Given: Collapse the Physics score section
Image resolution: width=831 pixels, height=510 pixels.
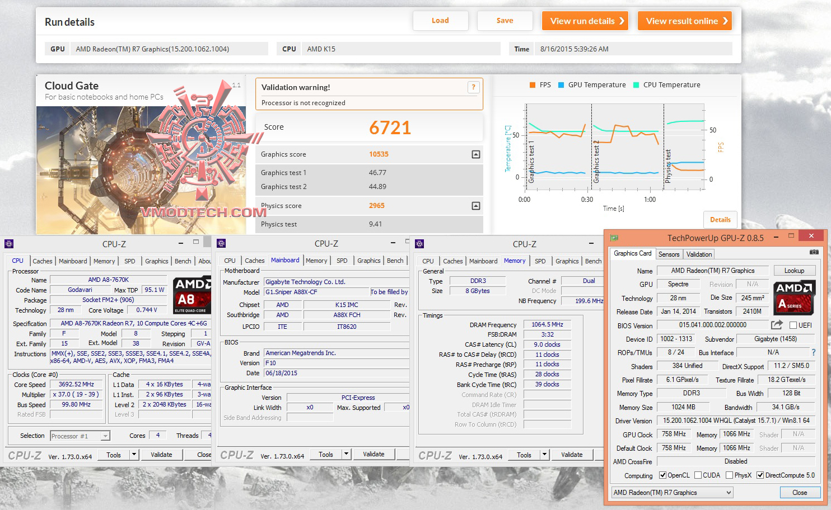Looking at the screenshot, I should tap(476, 206).
